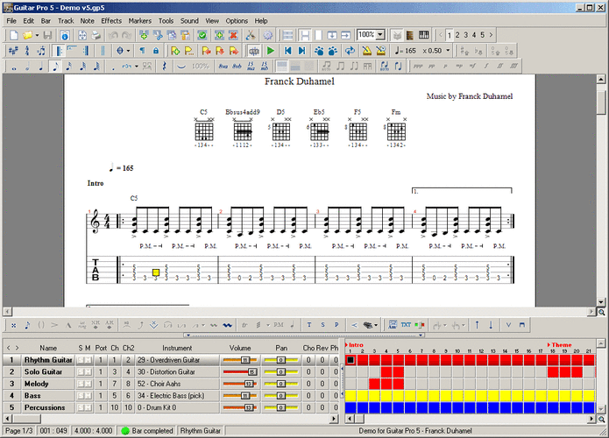The width and height of the screenshot is (609, 438).
Task: Open the 100% zoom level dropdown
Action: tap(380, 35)
